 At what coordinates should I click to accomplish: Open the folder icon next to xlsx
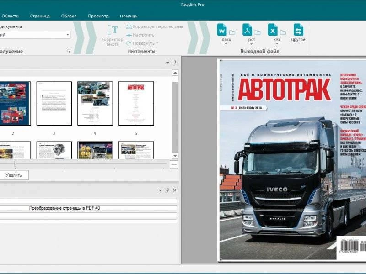(x=283, y=32)
